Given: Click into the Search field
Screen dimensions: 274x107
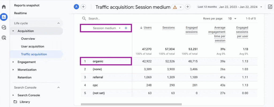Looking at the screenshot, I should coord(107,19).
